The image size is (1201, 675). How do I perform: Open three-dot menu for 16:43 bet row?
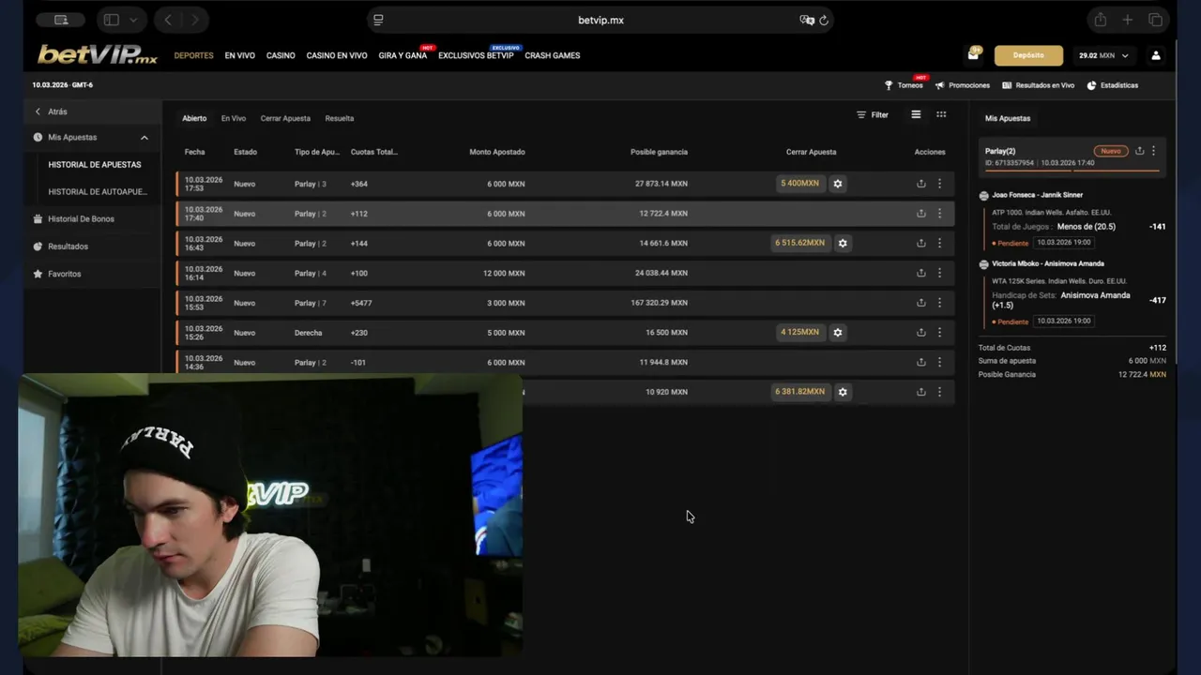[939, 243]
